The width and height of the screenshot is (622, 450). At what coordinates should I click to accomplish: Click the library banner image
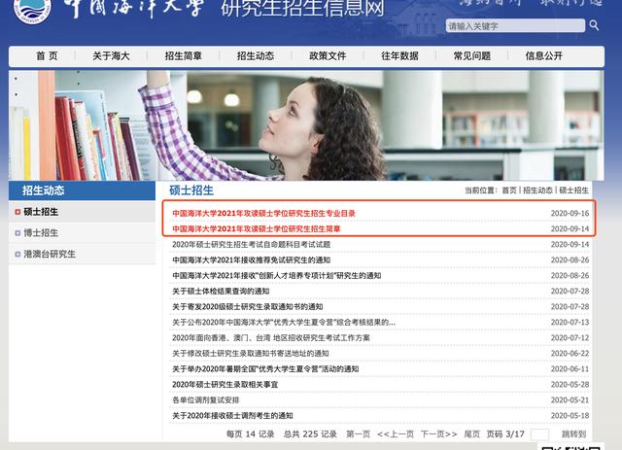click(x=306, y=125)
